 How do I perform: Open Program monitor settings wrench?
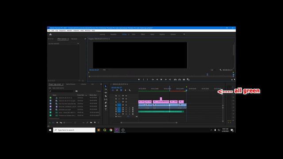[x=220, y=70]
